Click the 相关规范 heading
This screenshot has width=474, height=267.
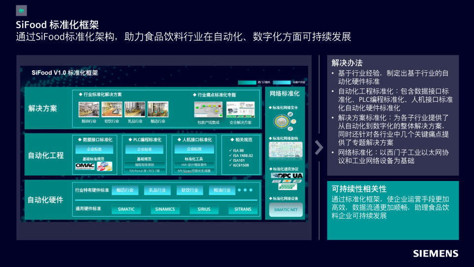click(x=241, y=139)
